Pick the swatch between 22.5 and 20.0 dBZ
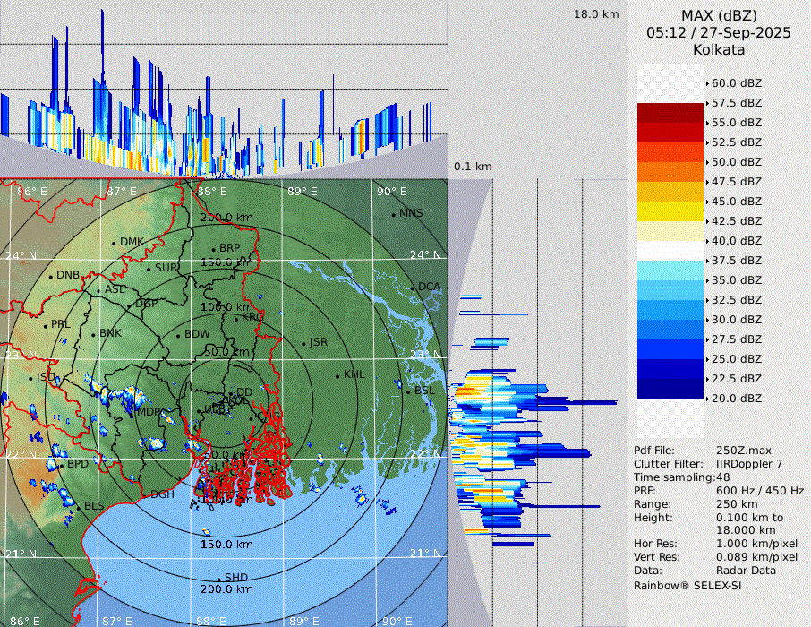Viewport: 811px width, 627px height. coord(670,389)
